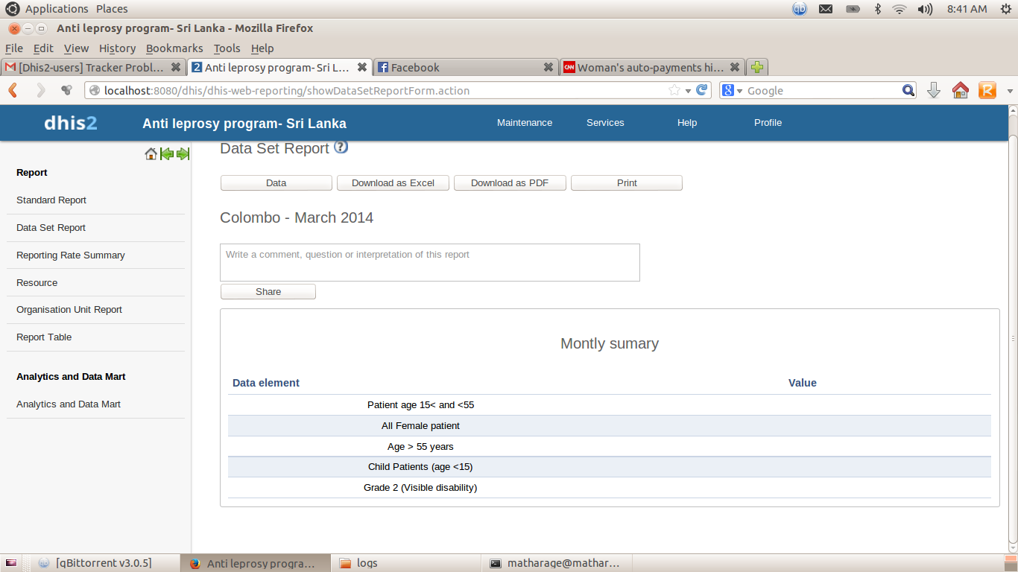Click the Firefox home button
The height and width of the screenshot is (572, 1018).
point(961,90)
